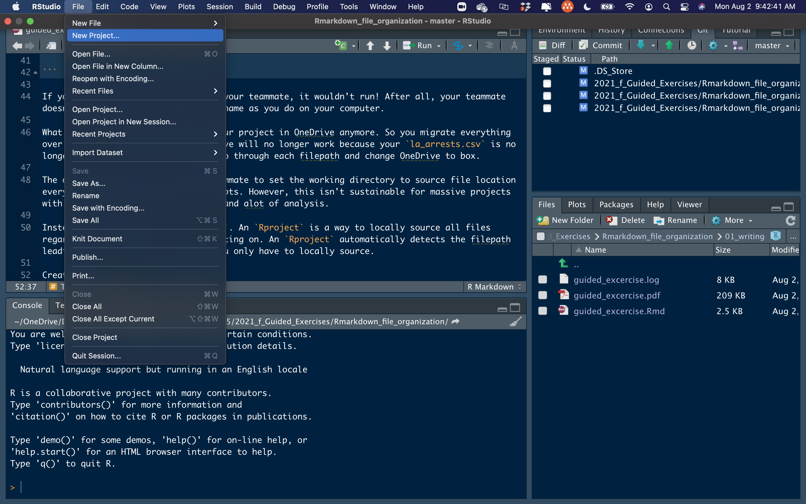Click Delete in Files pane toolbar
This screenshot has height=504, width=806.
tap(625, 220)
